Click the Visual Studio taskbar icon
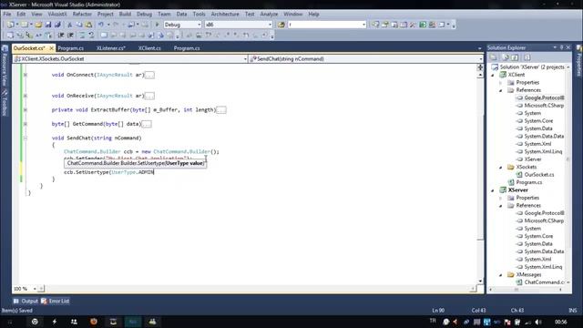The image size is (583, 328). coord(133,322)
